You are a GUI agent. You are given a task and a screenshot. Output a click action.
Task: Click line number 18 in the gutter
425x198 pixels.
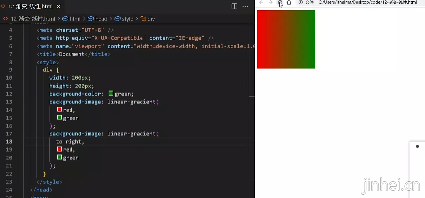(9, 141)
